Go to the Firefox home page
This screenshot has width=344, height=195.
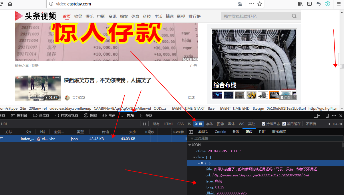(10, 4)
